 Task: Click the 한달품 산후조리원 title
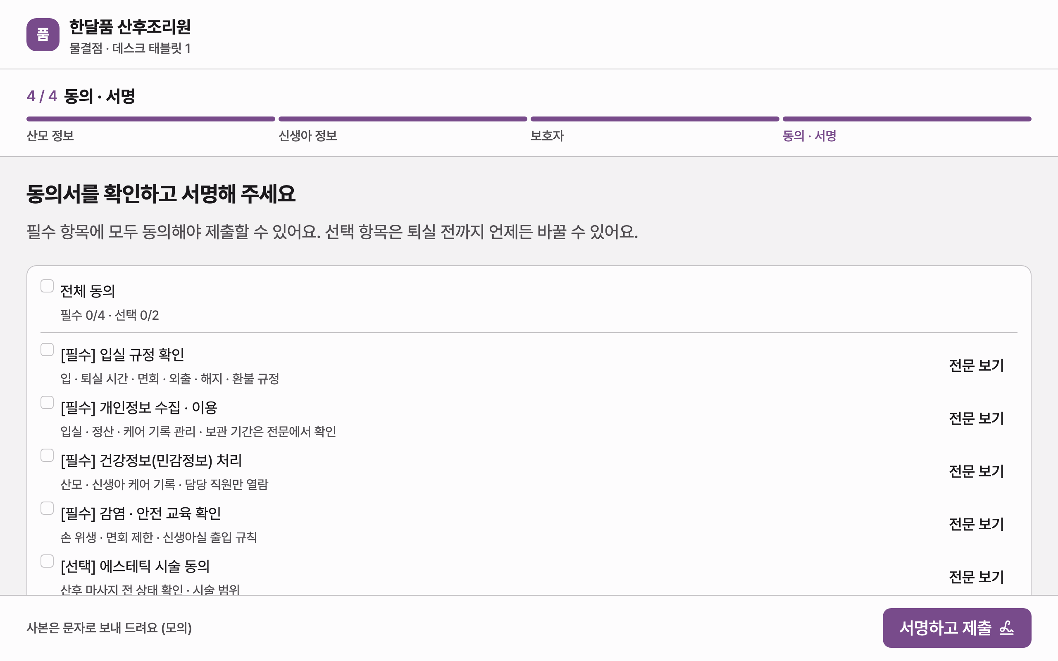(x=130, y=27)
